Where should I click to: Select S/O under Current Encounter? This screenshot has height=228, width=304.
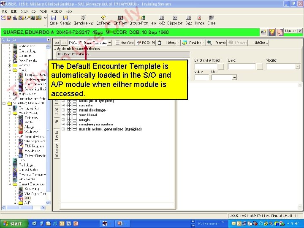click(27, 198)
